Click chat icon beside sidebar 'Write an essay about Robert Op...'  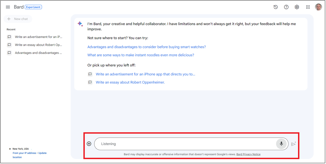coord(9,45)
